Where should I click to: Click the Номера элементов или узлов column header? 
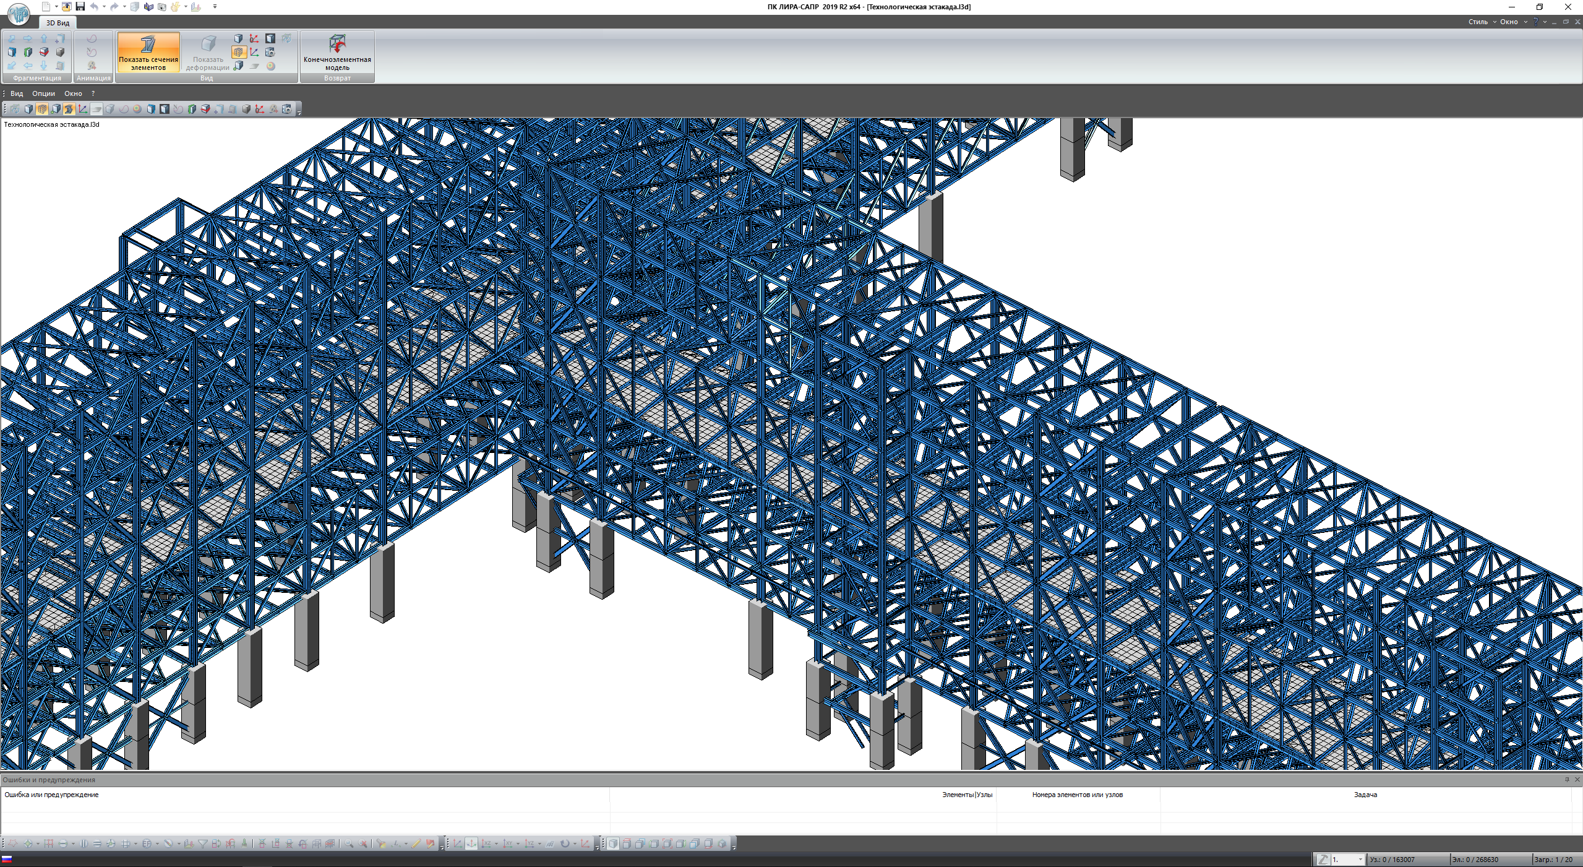point(1077,795)
